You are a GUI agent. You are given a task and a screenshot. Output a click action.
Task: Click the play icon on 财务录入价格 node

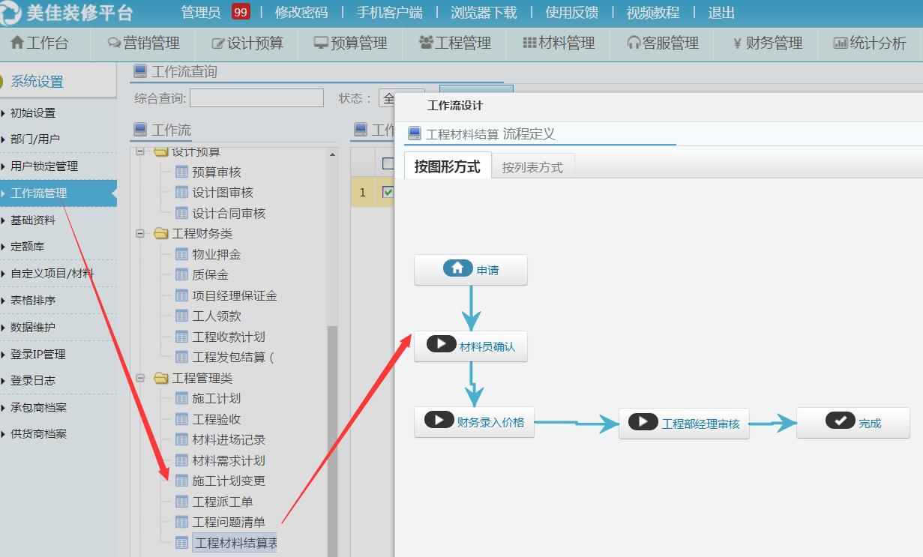click(439, 420)
